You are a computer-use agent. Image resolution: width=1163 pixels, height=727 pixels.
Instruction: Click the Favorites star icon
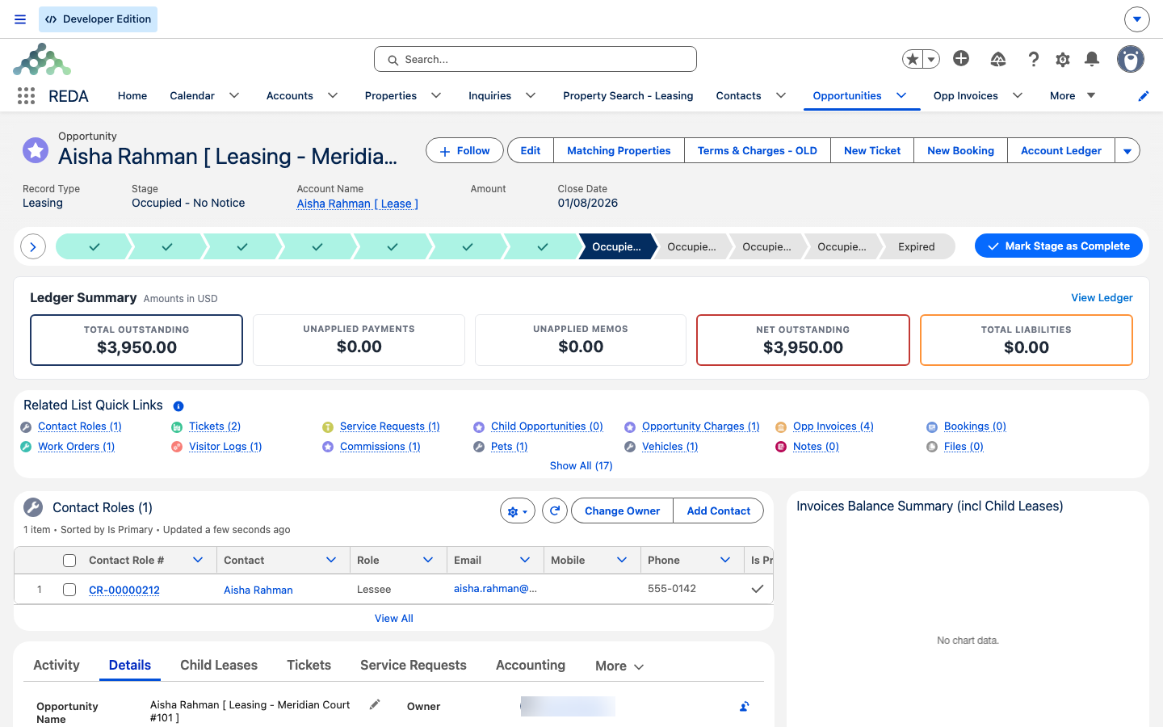coord(913,59)
